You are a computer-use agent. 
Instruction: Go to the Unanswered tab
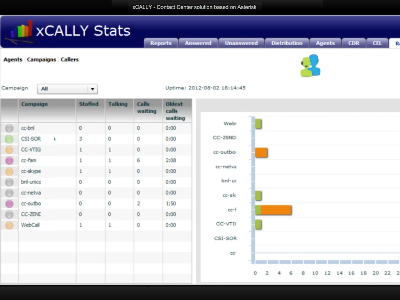pos(241,43)
